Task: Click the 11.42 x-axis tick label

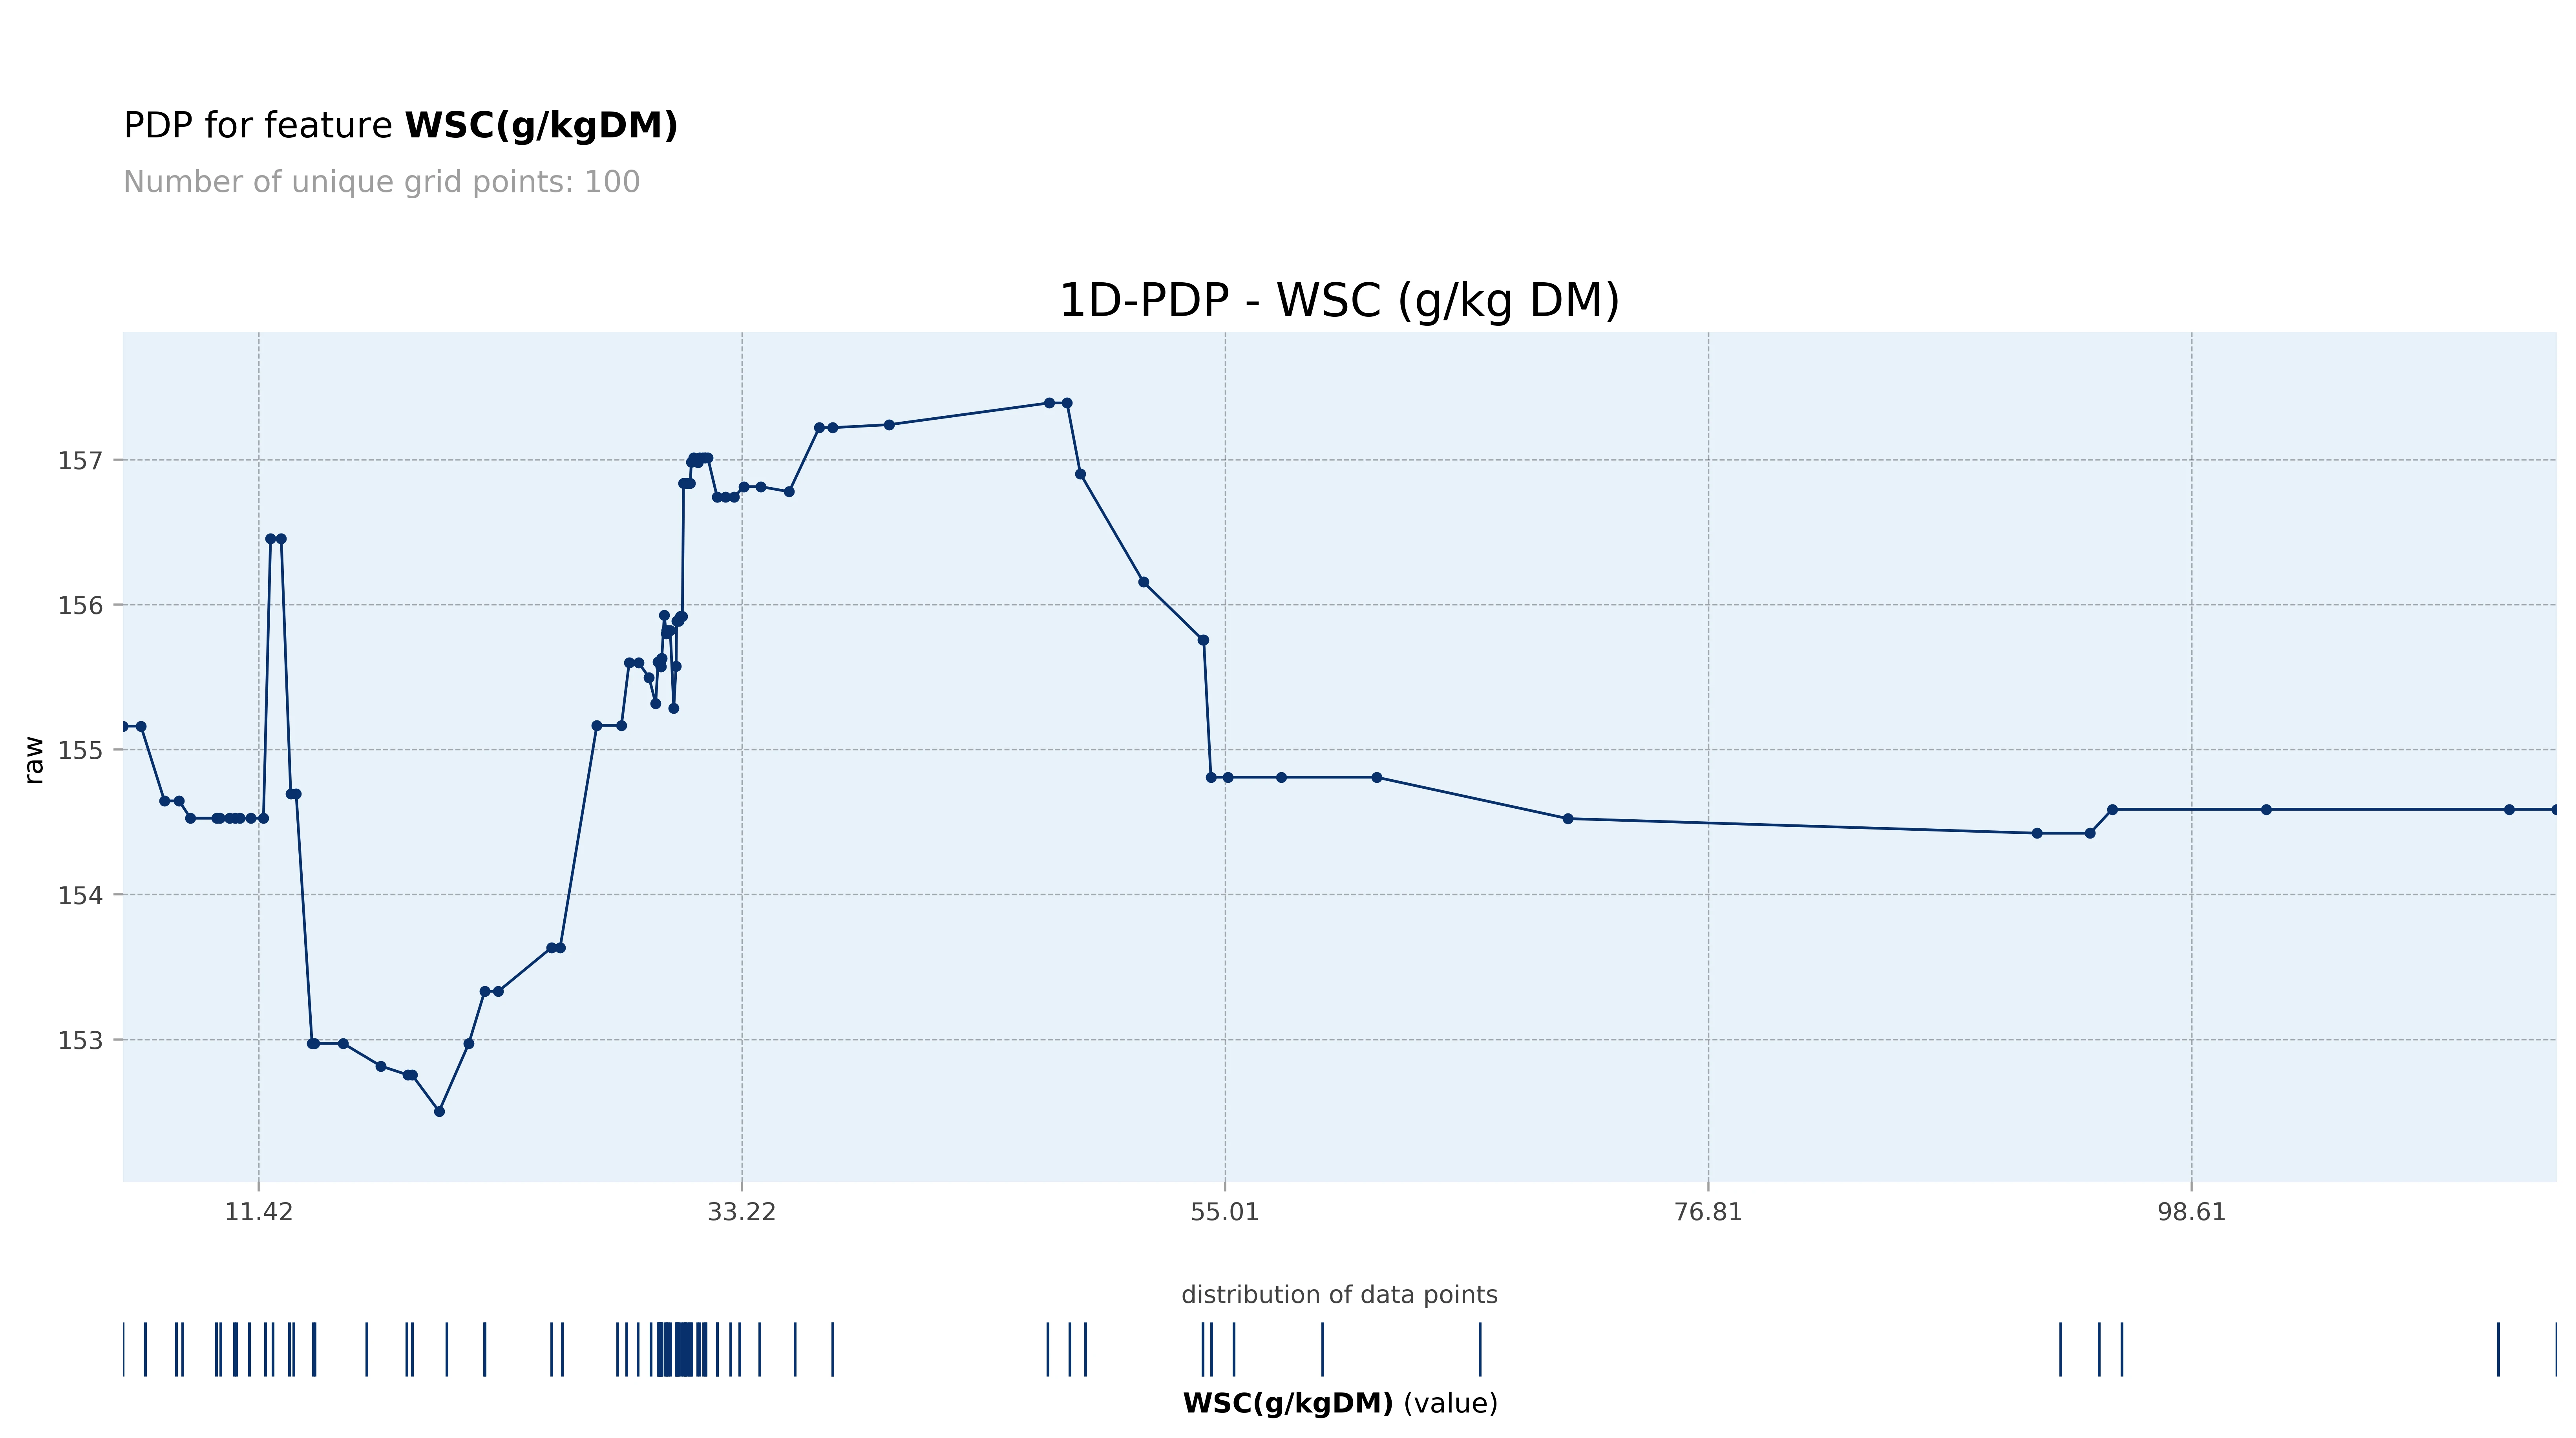Action: [259, 1212]
